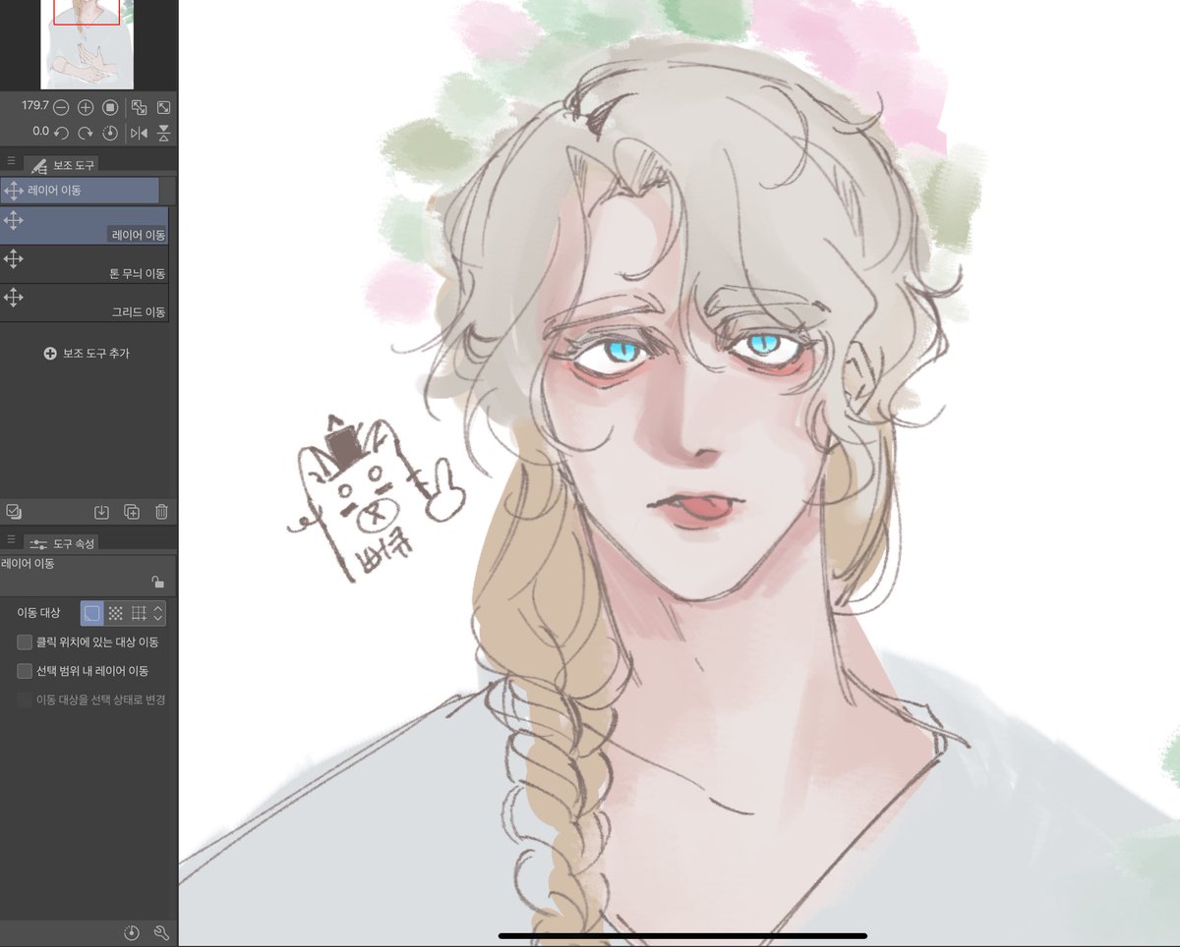Click the 179.7 zoom value
This screenshot has width=1180, height=947.
(35, 106)
